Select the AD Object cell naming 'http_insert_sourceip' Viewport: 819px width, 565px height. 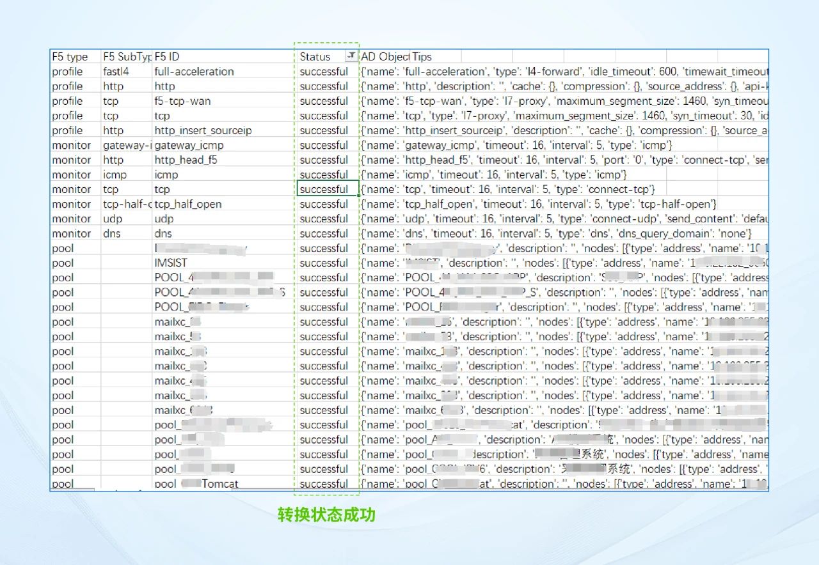[x=564, y=130]
